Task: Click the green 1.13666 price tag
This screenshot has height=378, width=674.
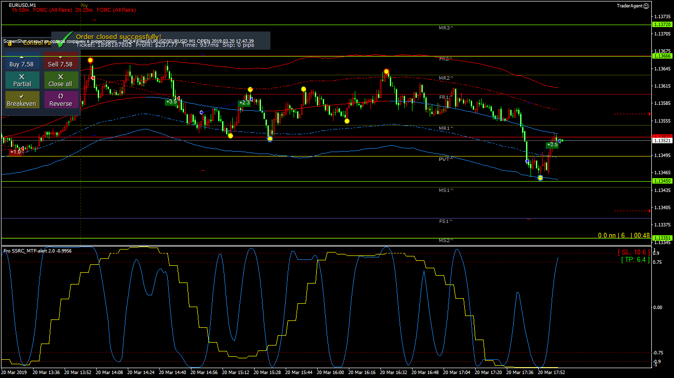Action: pos(662,56)
